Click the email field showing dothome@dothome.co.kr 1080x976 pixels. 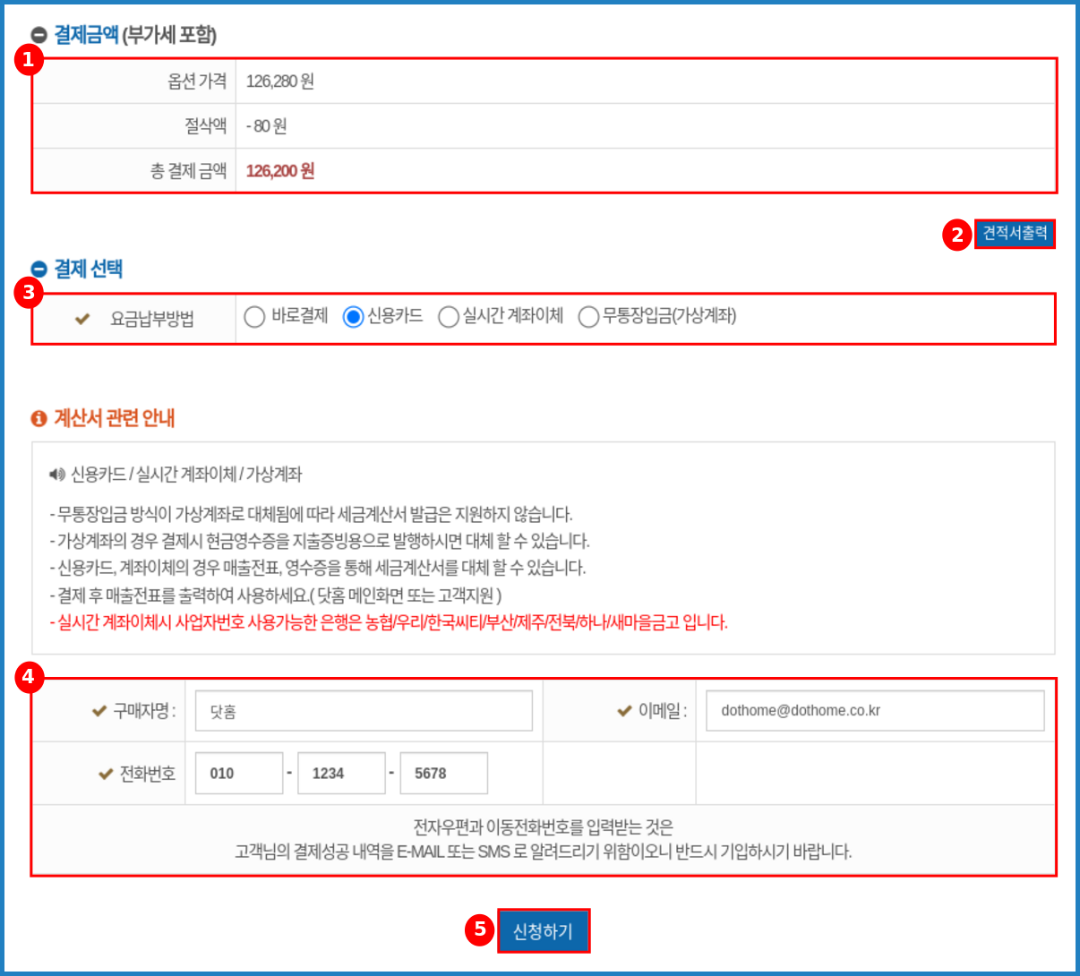(x=875, y=710)
